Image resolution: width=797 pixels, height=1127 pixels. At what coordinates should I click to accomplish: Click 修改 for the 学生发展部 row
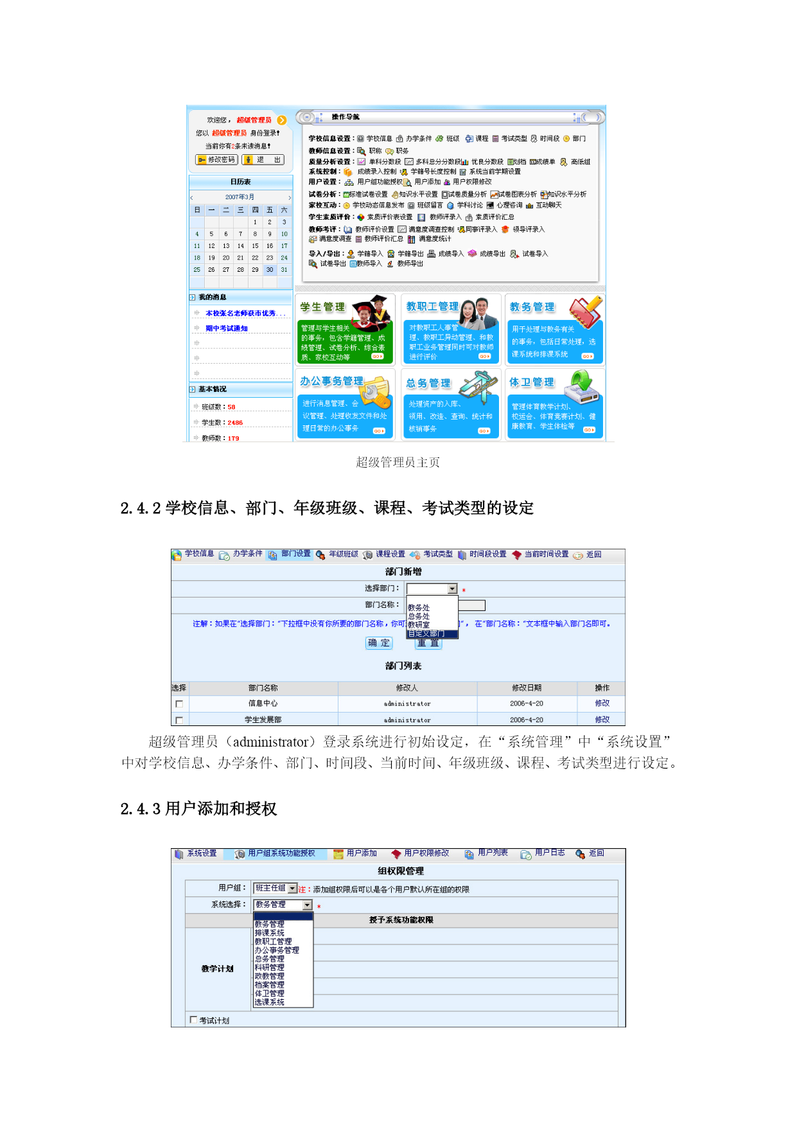tap(602, 720)
